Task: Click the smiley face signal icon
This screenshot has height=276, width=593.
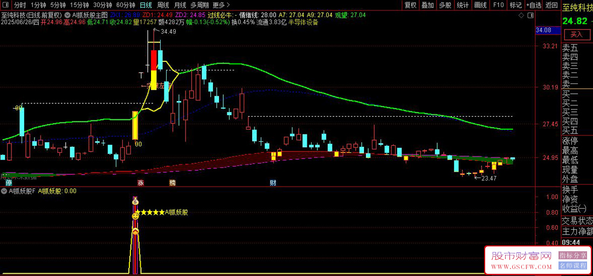Action: point(135,216)
